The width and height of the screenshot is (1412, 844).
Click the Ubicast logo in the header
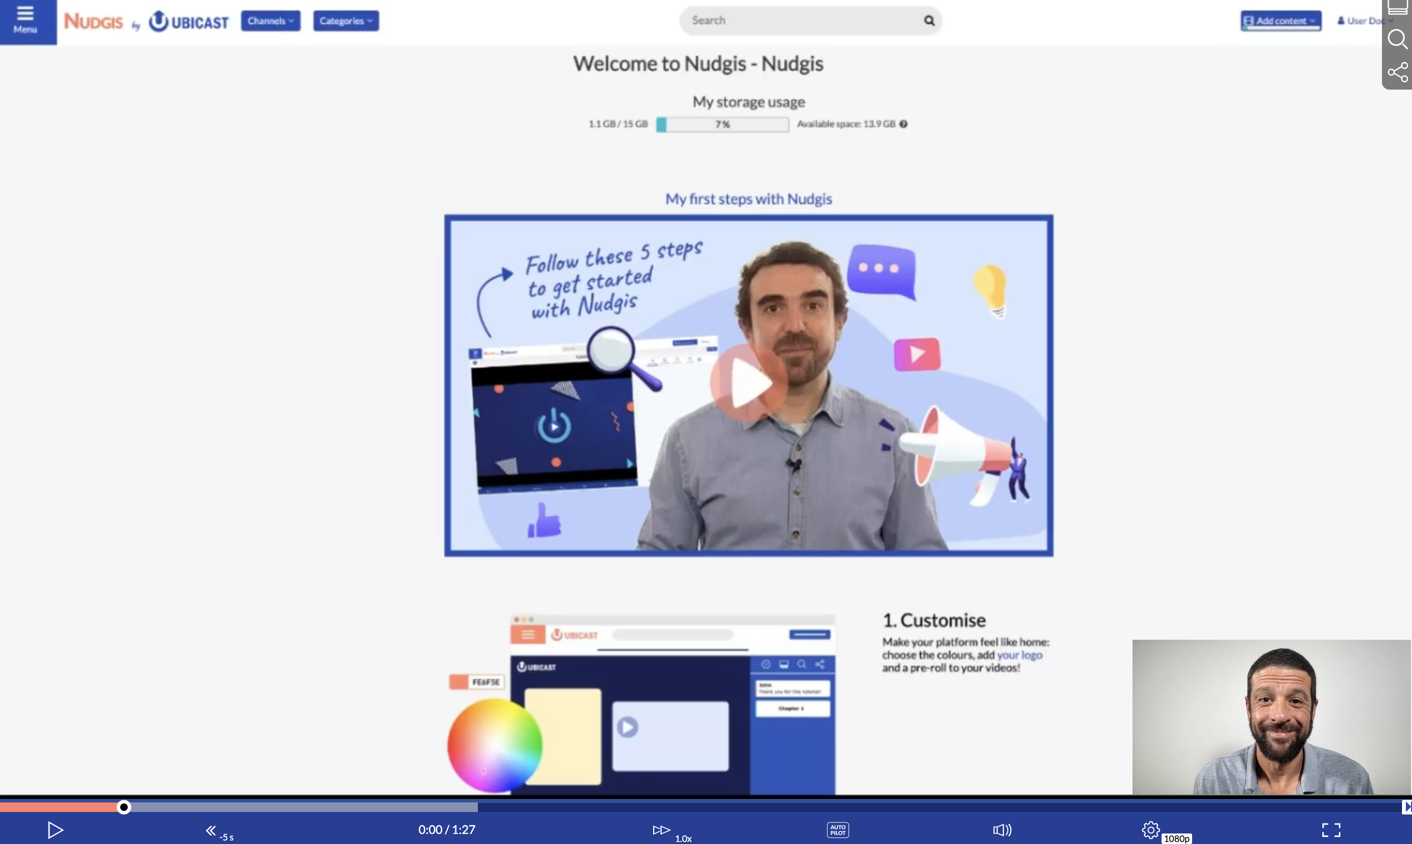pyautogui.click(x=188, y=22)
